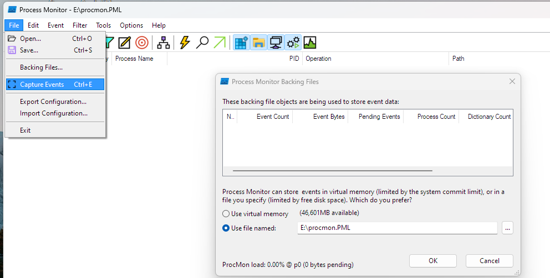
Task: Select Export Configuration menu entry
Action: 53,102
